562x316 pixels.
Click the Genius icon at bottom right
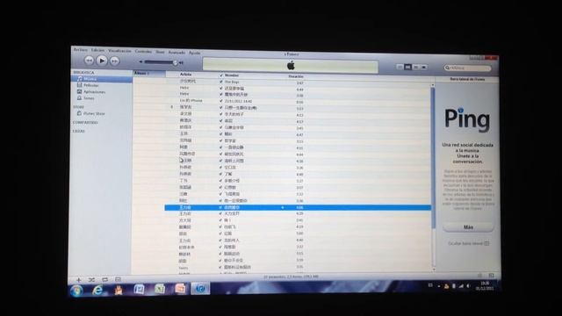(x=480, y=276)
